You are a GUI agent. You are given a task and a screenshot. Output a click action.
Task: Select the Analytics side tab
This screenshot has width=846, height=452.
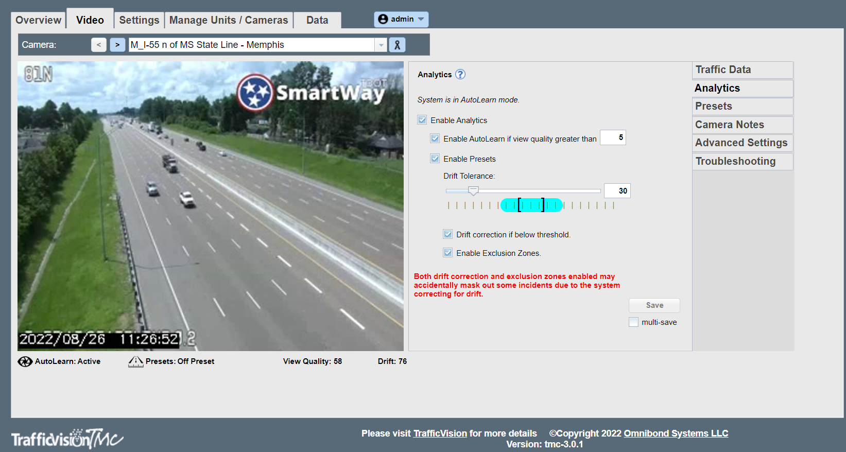pyautogui.click(x=743, y=88)
